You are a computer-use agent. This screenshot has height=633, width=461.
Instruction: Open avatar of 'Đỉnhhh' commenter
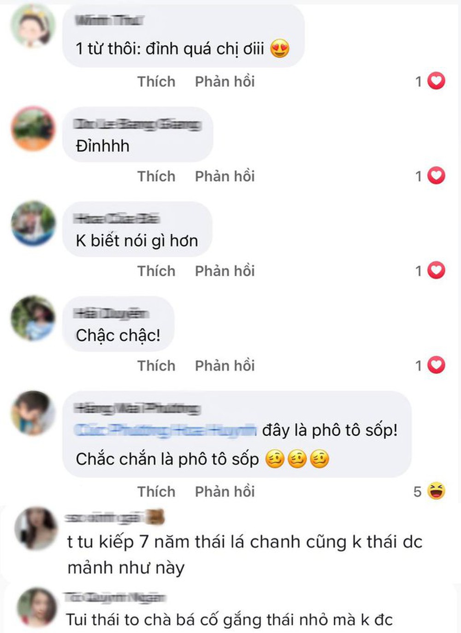pos(33,128)
